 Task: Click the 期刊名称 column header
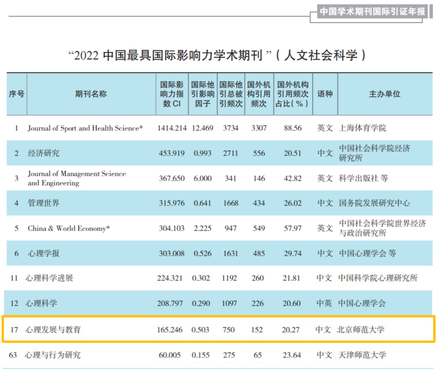pos(91,94)
